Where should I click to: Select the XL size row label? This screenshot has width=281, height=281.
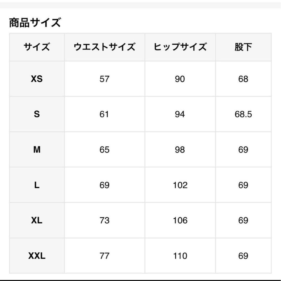(37, 220)
